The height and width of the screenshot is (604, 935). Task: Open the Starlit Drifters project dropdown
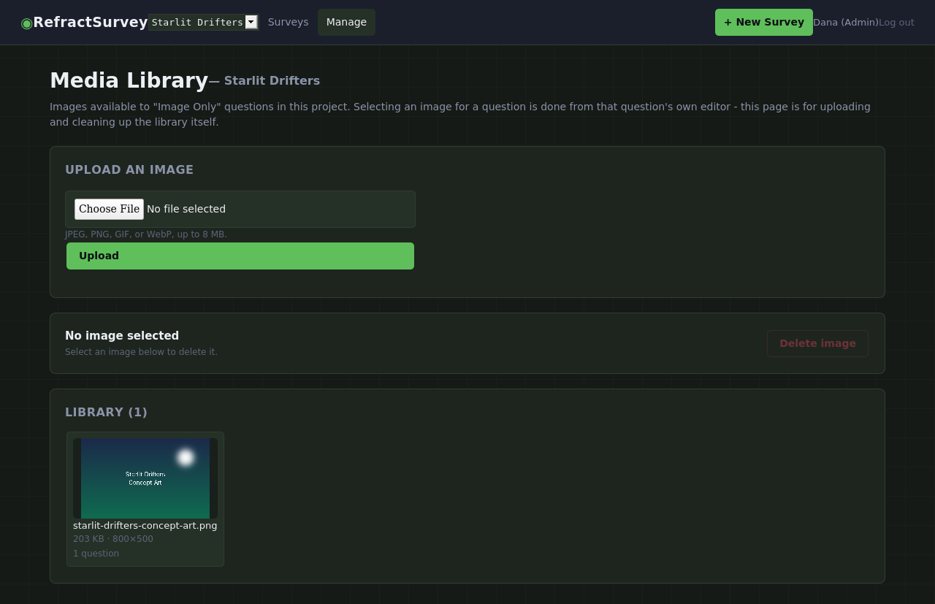pyautogui.click(x=203, y=22)
